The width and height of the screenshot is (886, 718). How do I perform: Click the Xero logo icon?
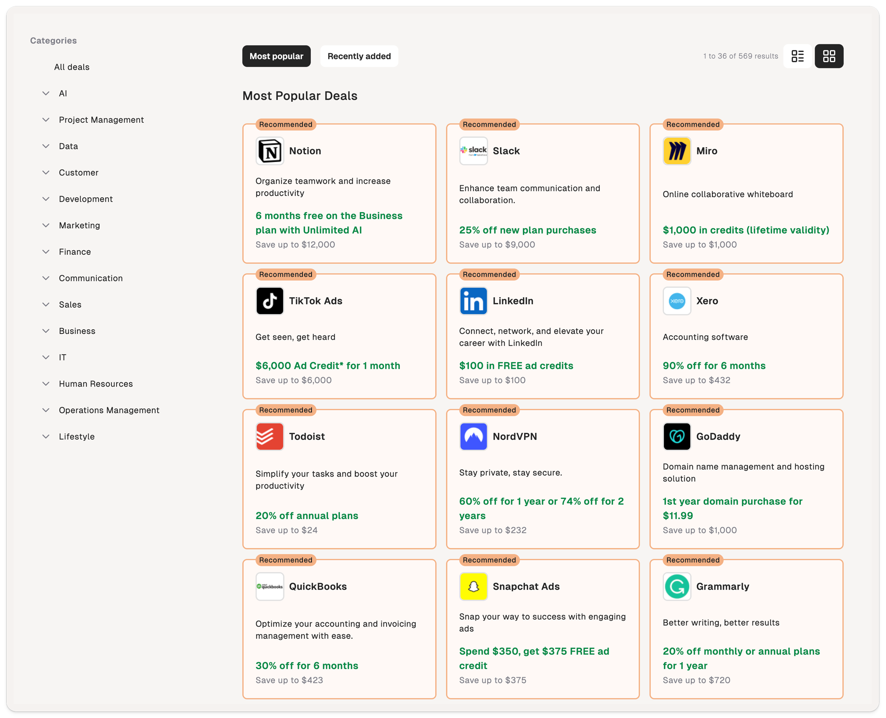click(x=677, y=301)
